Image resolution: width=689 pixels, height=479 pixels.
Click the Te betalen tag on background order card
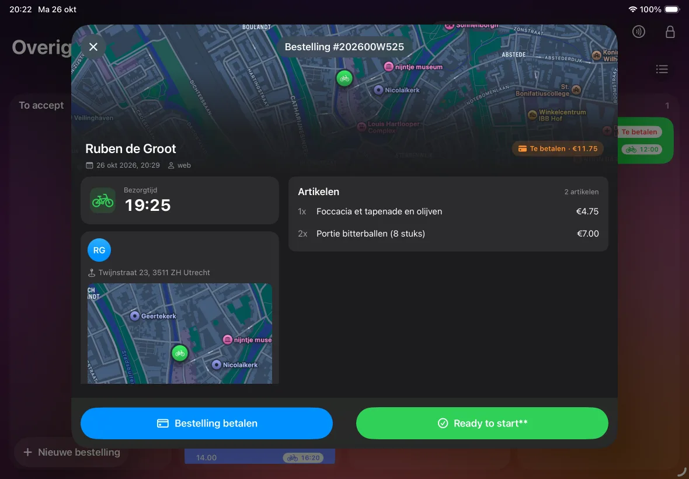[639, 132]
